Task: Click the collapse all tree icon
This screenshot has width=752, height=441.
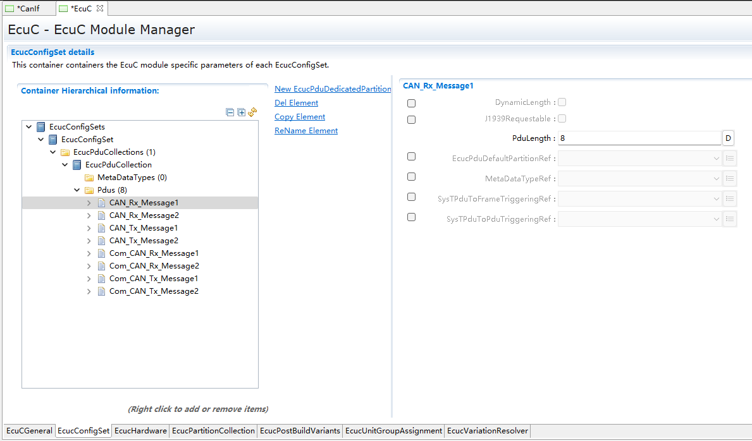Action: point(230,112)
